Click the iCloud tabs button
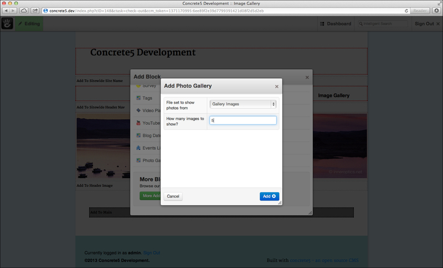 coord(24,11)
